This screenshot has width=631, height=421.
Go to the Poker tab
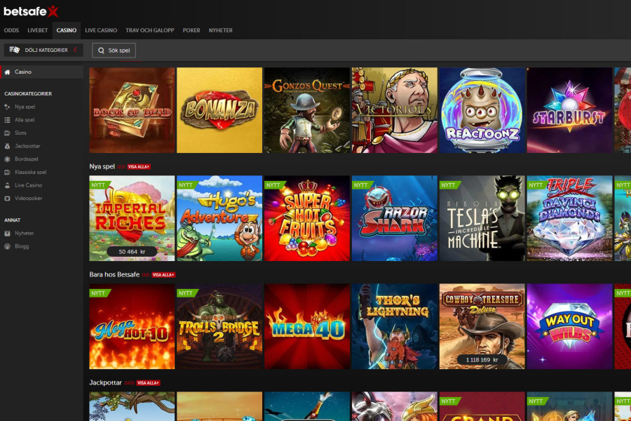tap(191, 30)
